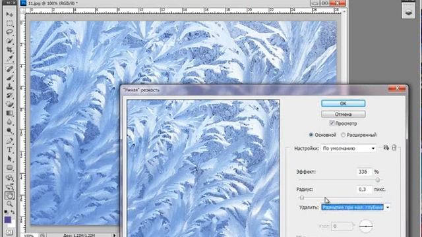Open the collapsed Layers panel icon
Image resolution: width=422 pixels, height=237 pixels.
pyautogui.click(x=408, y=12)
